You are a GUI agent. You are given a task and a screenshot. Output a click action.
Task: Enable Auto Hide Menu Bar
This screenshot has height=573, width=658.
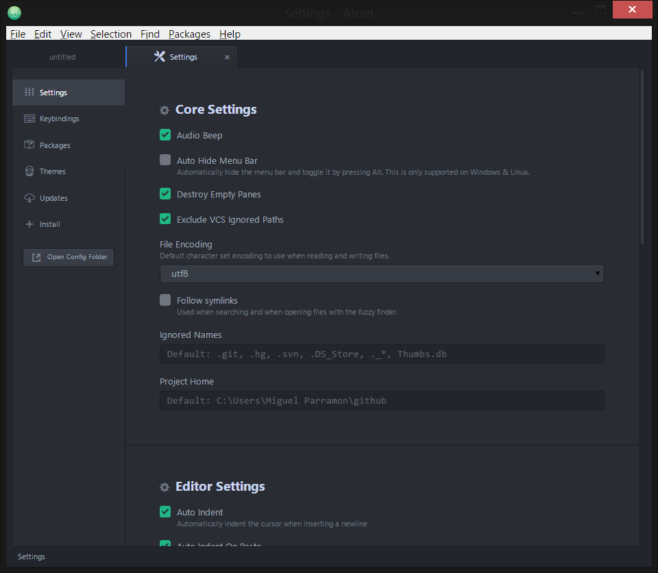tap(165, 160)
